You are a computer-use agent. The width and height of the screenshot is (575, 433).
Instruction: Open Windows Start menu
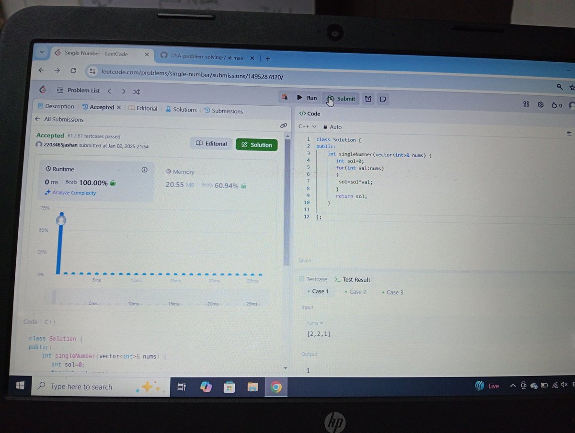click(20, 386)
